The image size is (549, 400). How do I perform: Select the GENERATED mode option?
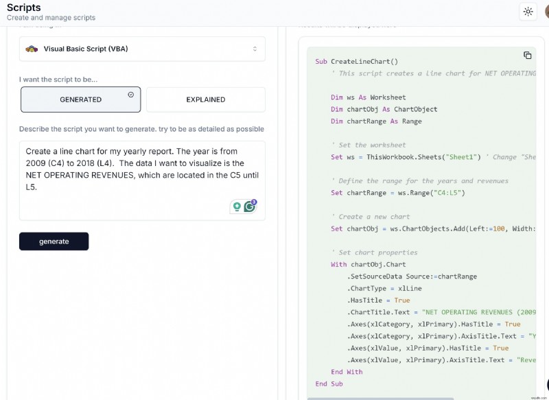pyautogui.click(x=80, y=99)
